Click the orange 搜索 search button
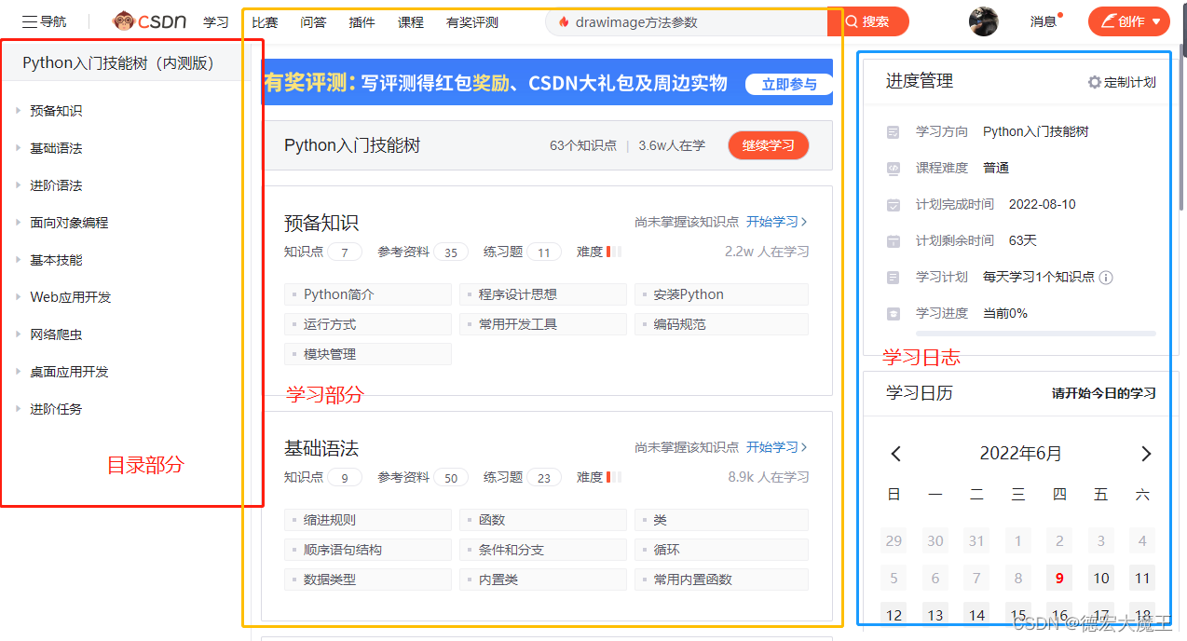This screenshot has width=1187, height=641. pos(867,21)
